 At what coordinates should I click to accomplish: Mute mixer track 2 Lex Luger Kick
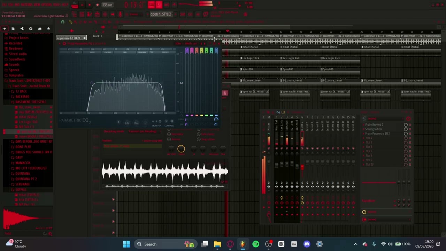tap(282, 148)
